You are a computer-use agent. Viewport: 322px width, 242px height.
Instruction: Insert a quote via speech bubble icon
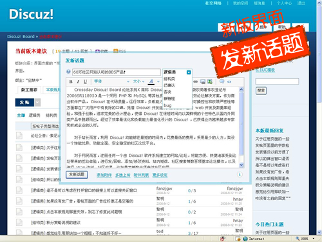click(222, 81)
